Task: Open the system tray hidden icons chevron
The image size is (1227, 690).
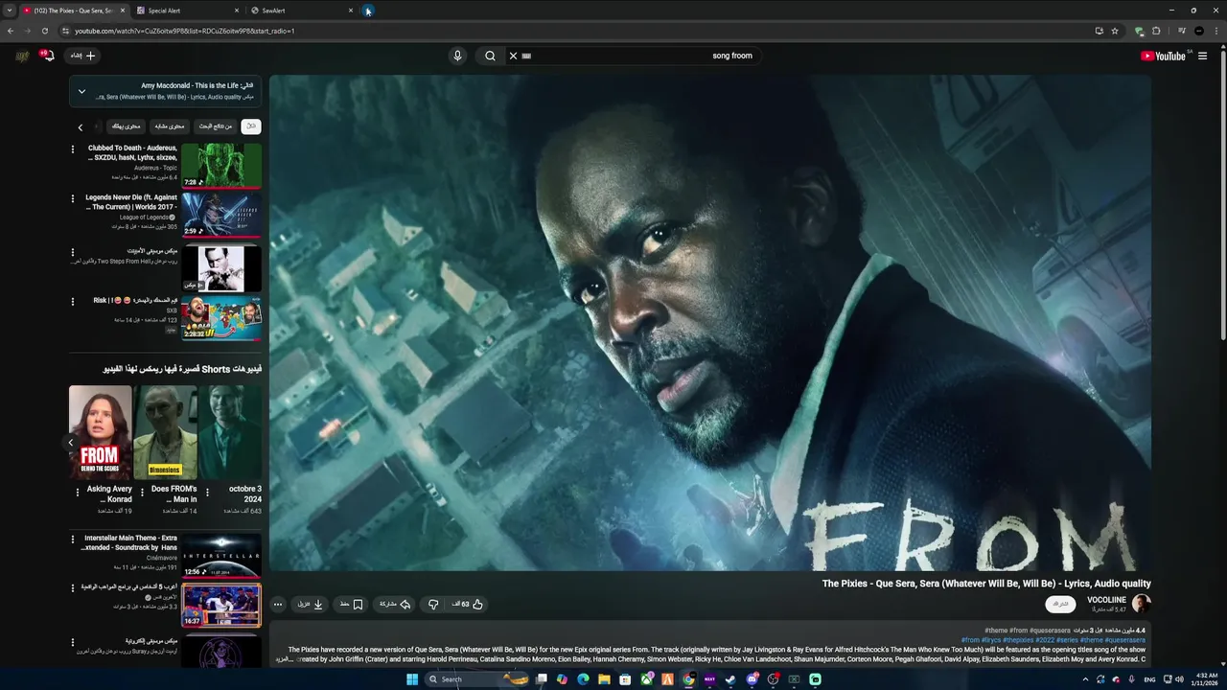Action: tap(1086, 679)
